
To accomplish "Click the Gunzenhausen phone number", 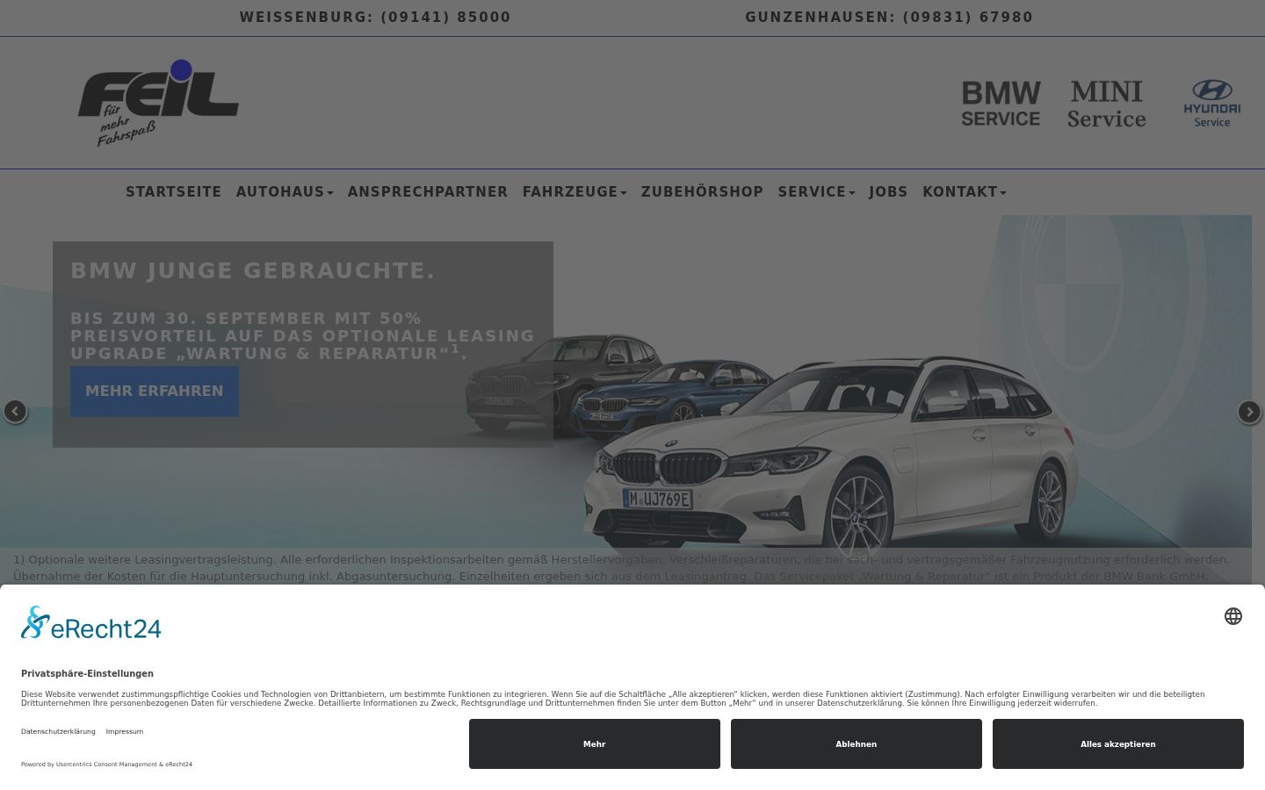I will 889,17.
